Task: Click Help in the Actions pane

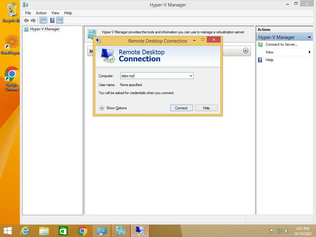Action: click(269, 60)
